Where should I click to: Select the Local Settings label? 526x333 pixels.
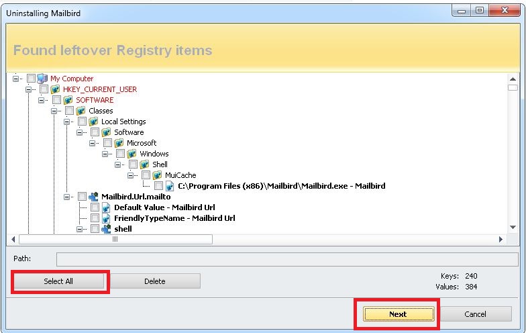[123, 122]
